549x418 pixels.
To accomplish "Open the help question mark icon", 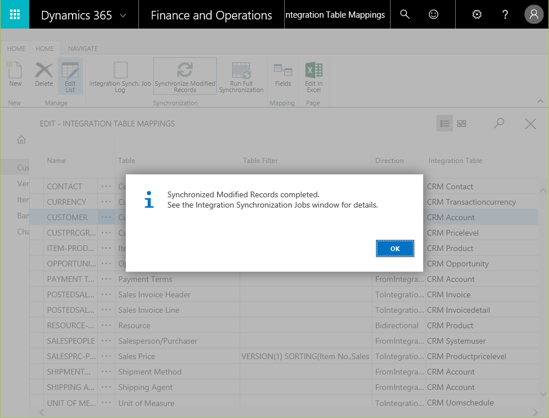I will [x=505, y=14].
